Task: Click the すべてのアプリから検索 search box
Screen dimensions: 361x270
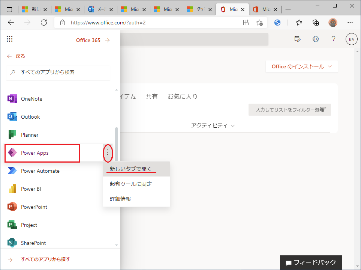Action: 58,72
